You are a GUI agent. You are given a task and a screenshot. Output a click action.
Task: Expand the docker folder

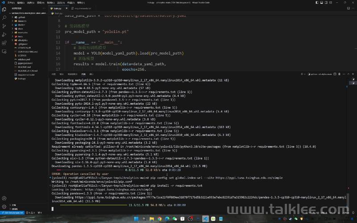21,25
